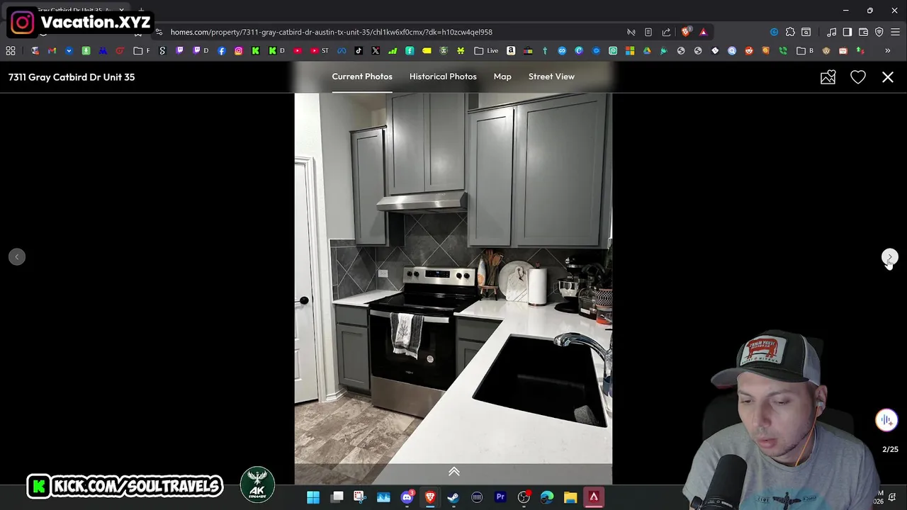Open File Explorer in the taskbar
The height and width of the screenshot is (510, 907).
click(570, 497)
